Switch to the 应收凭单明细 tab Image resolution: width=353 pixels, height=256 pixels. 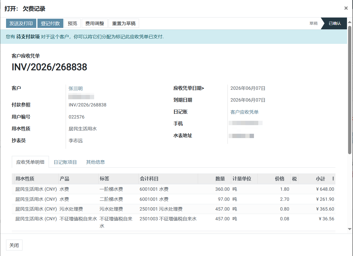[x=30, y=162]
